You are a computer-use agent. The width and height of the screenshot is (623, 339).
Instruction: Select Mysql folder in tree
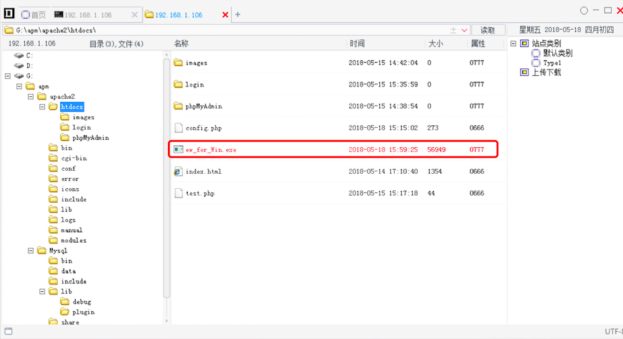click(58, 250)
